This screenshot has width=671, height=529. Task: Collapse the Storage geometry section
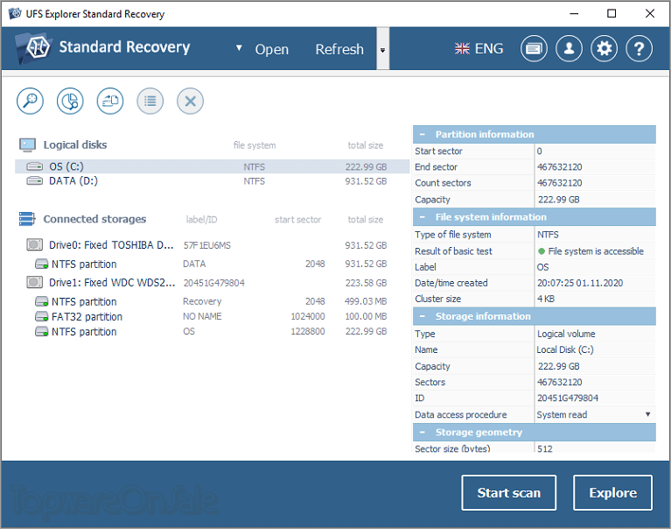(x=422, y=433)
